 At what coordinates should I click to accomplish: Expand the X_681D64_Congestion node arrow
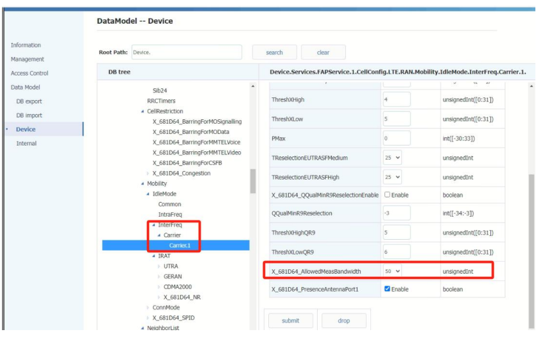[148, 173]
